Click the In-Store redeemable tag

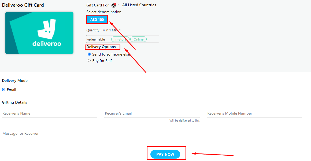pyautogui.click(x=120, y=39)
